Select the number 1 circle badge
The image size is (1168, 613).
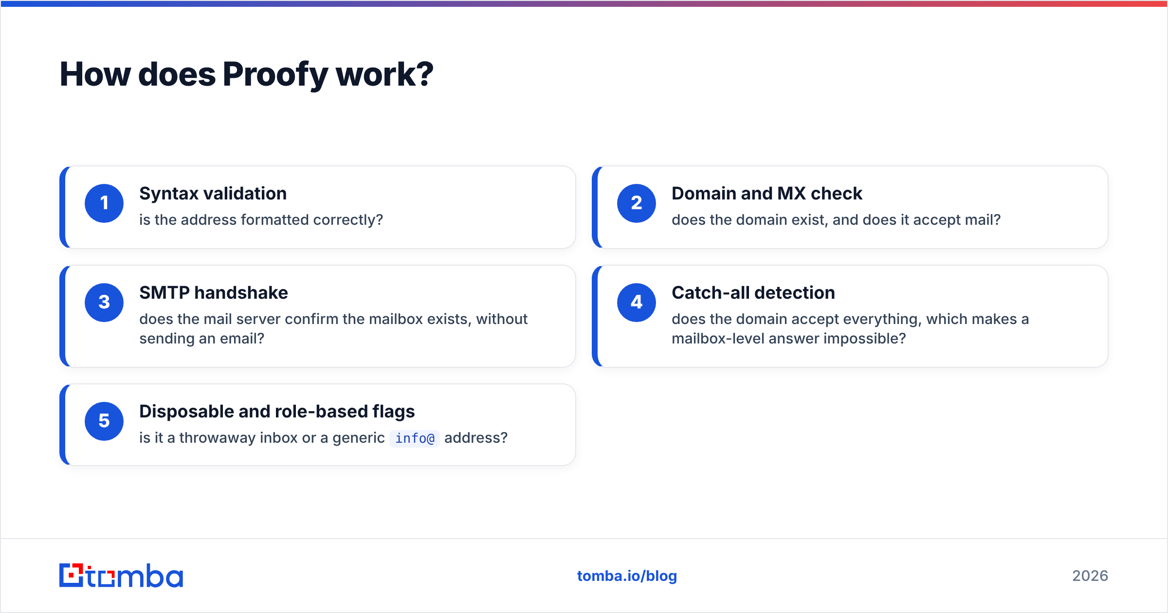[104, 203]
